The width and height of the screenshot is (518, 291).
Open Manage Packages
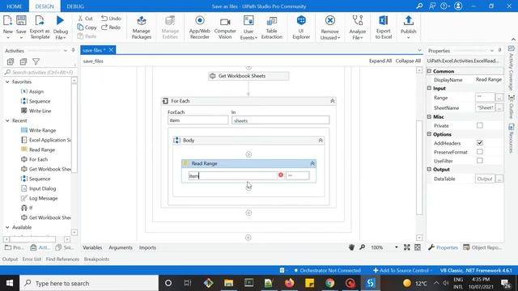tap(142, 27)
